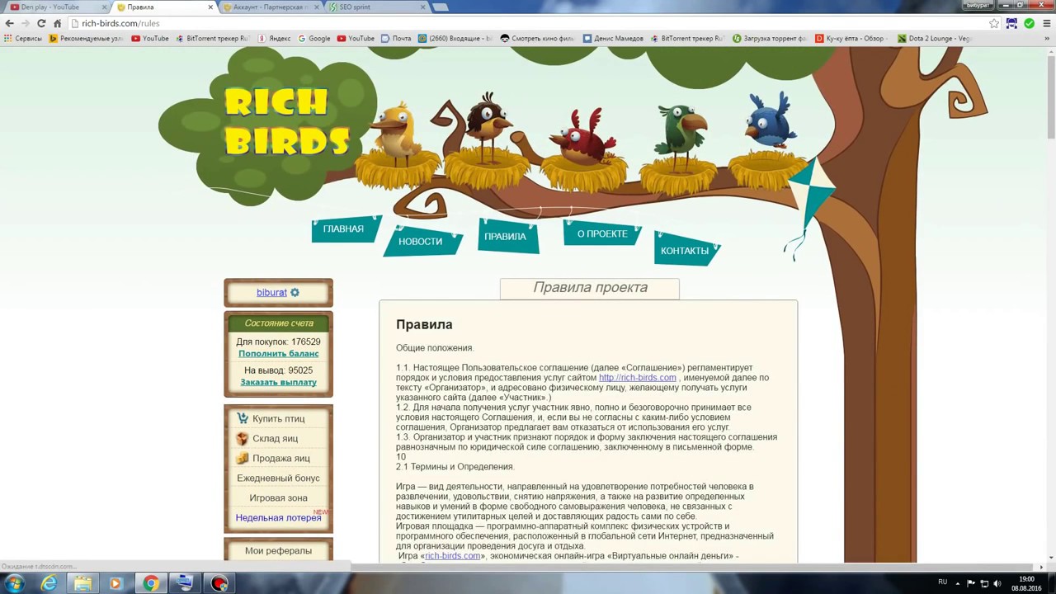The image size is (1056, 594).
Task: Close the Правила browser tab
Action: tap(210, 7)
